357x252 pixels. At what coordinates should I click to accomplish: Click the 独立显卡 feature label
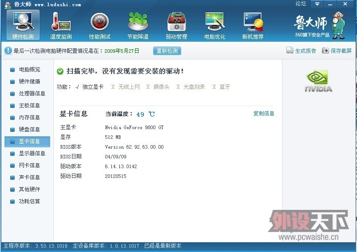click(x=93, y=87)
